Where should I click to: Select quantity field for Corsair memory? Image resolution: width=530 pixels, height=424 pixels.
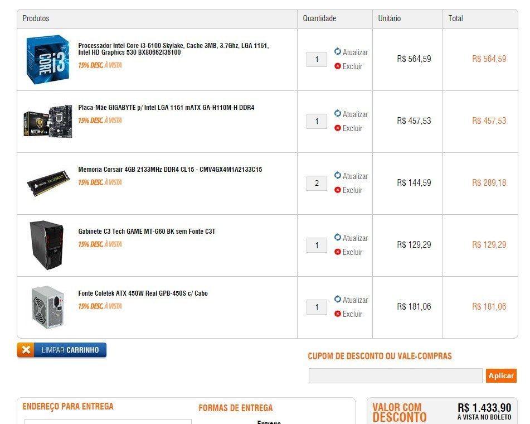point(317,183)
